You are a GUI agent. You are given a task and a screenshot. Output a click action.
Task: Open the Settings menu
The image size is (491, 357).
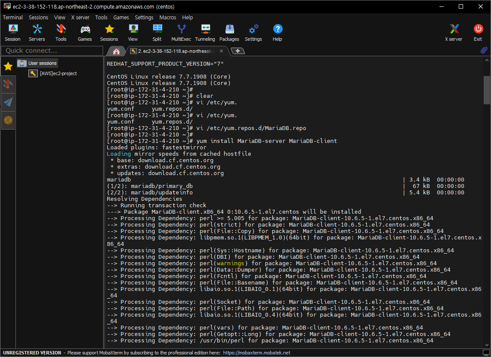click(x=144, y=18)
